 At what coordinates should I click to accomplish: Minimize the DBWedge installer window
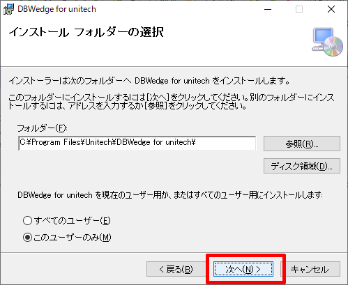point(268,9)
